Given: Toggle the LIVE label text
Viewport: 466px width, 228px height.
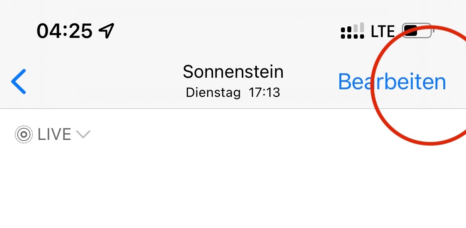Looking at the screenshot, I should click(54, 135).
